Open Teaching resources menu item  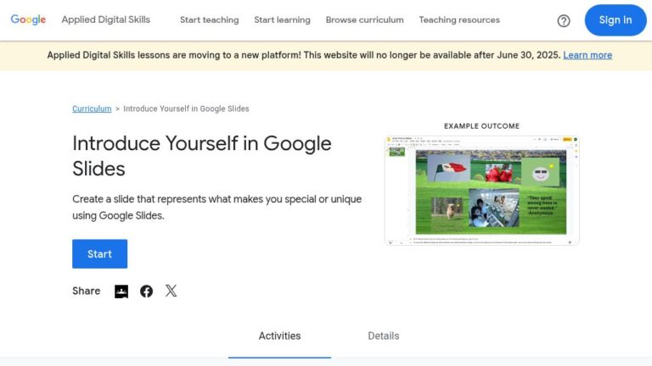click(459, 20)
